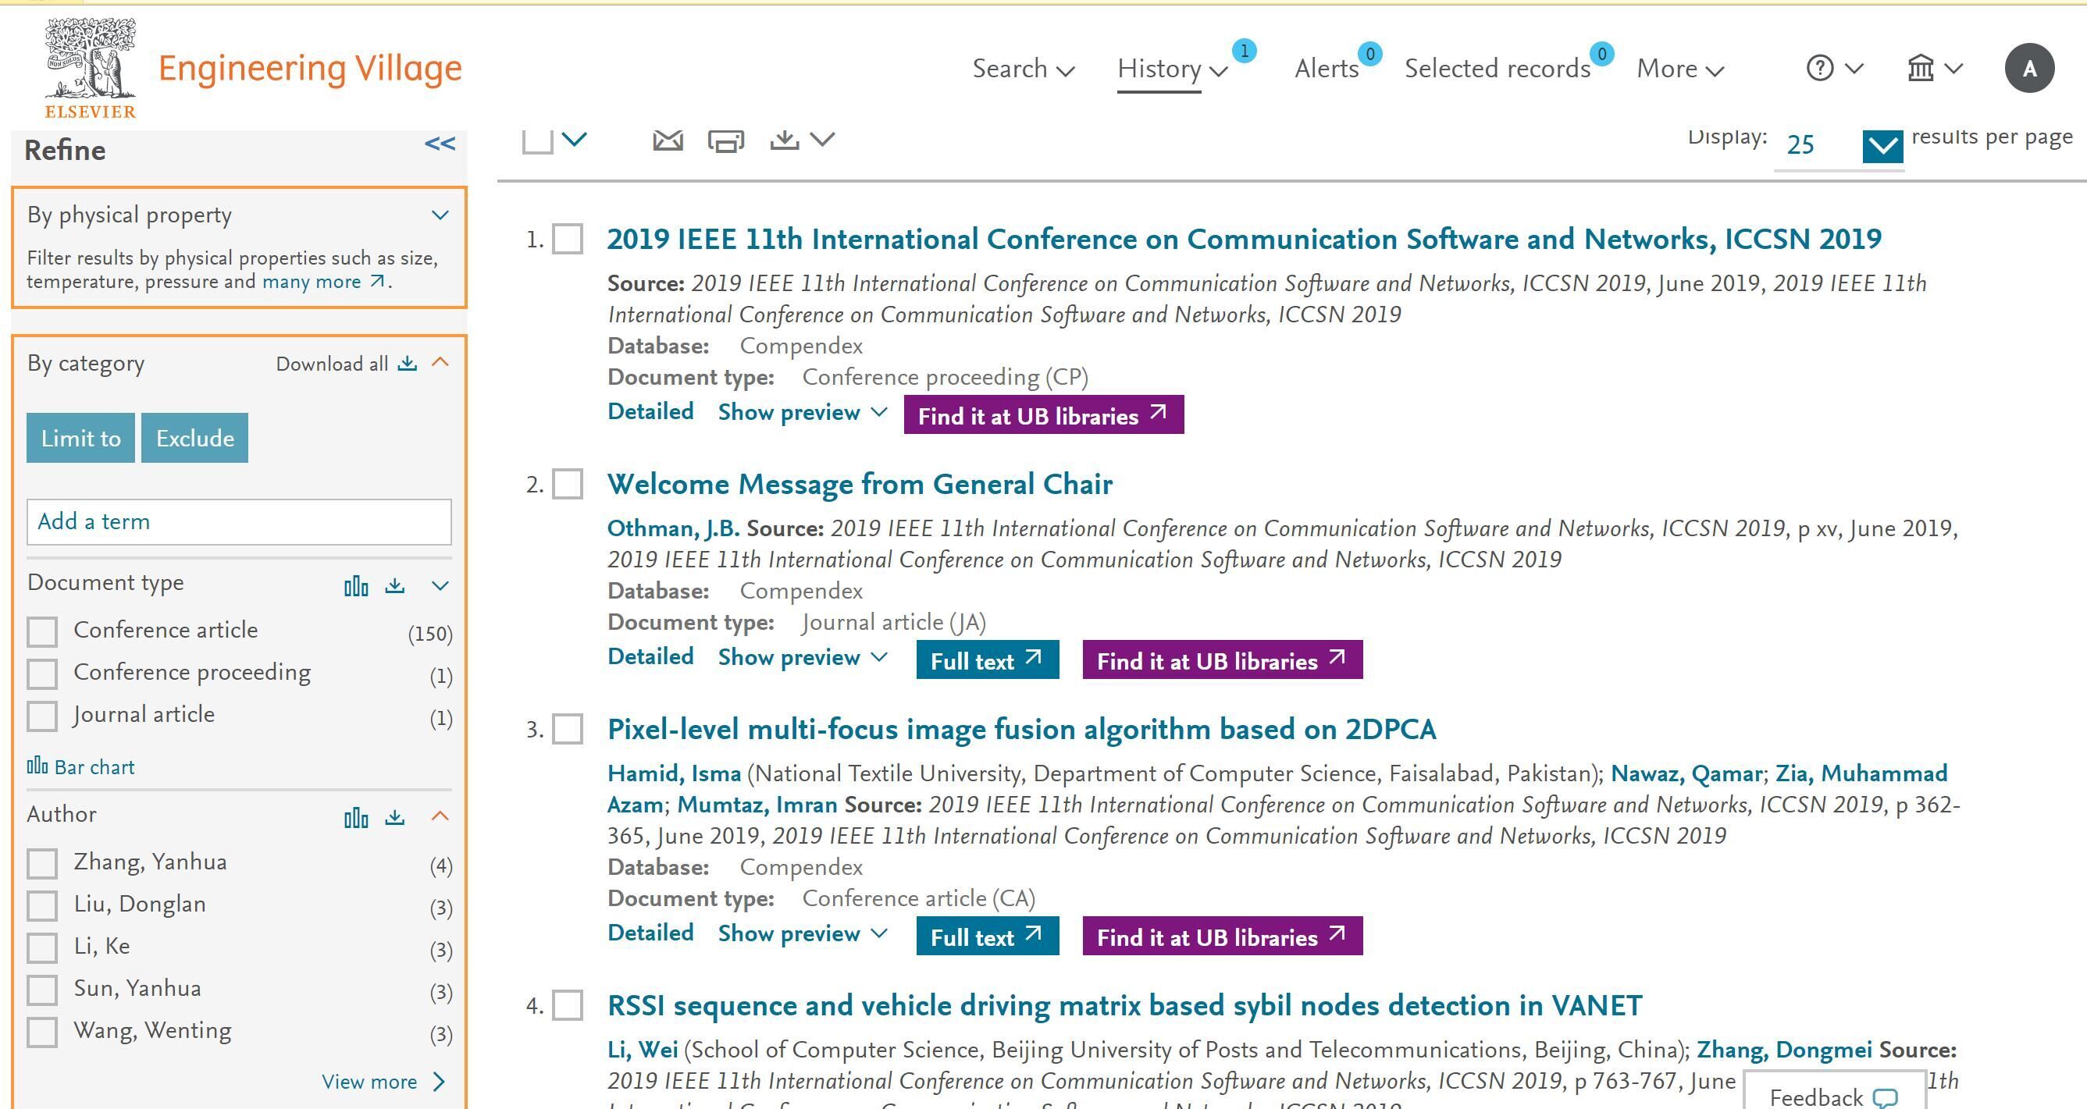Download Document type facet data

394,585
